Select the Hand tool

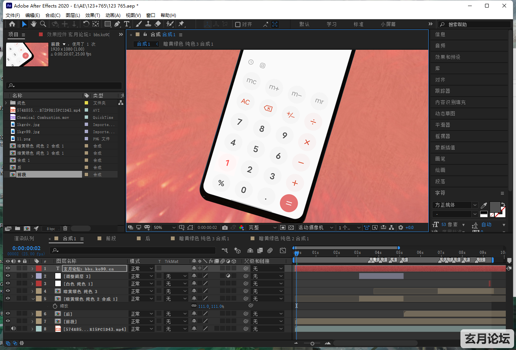click(x=34, y=24)
